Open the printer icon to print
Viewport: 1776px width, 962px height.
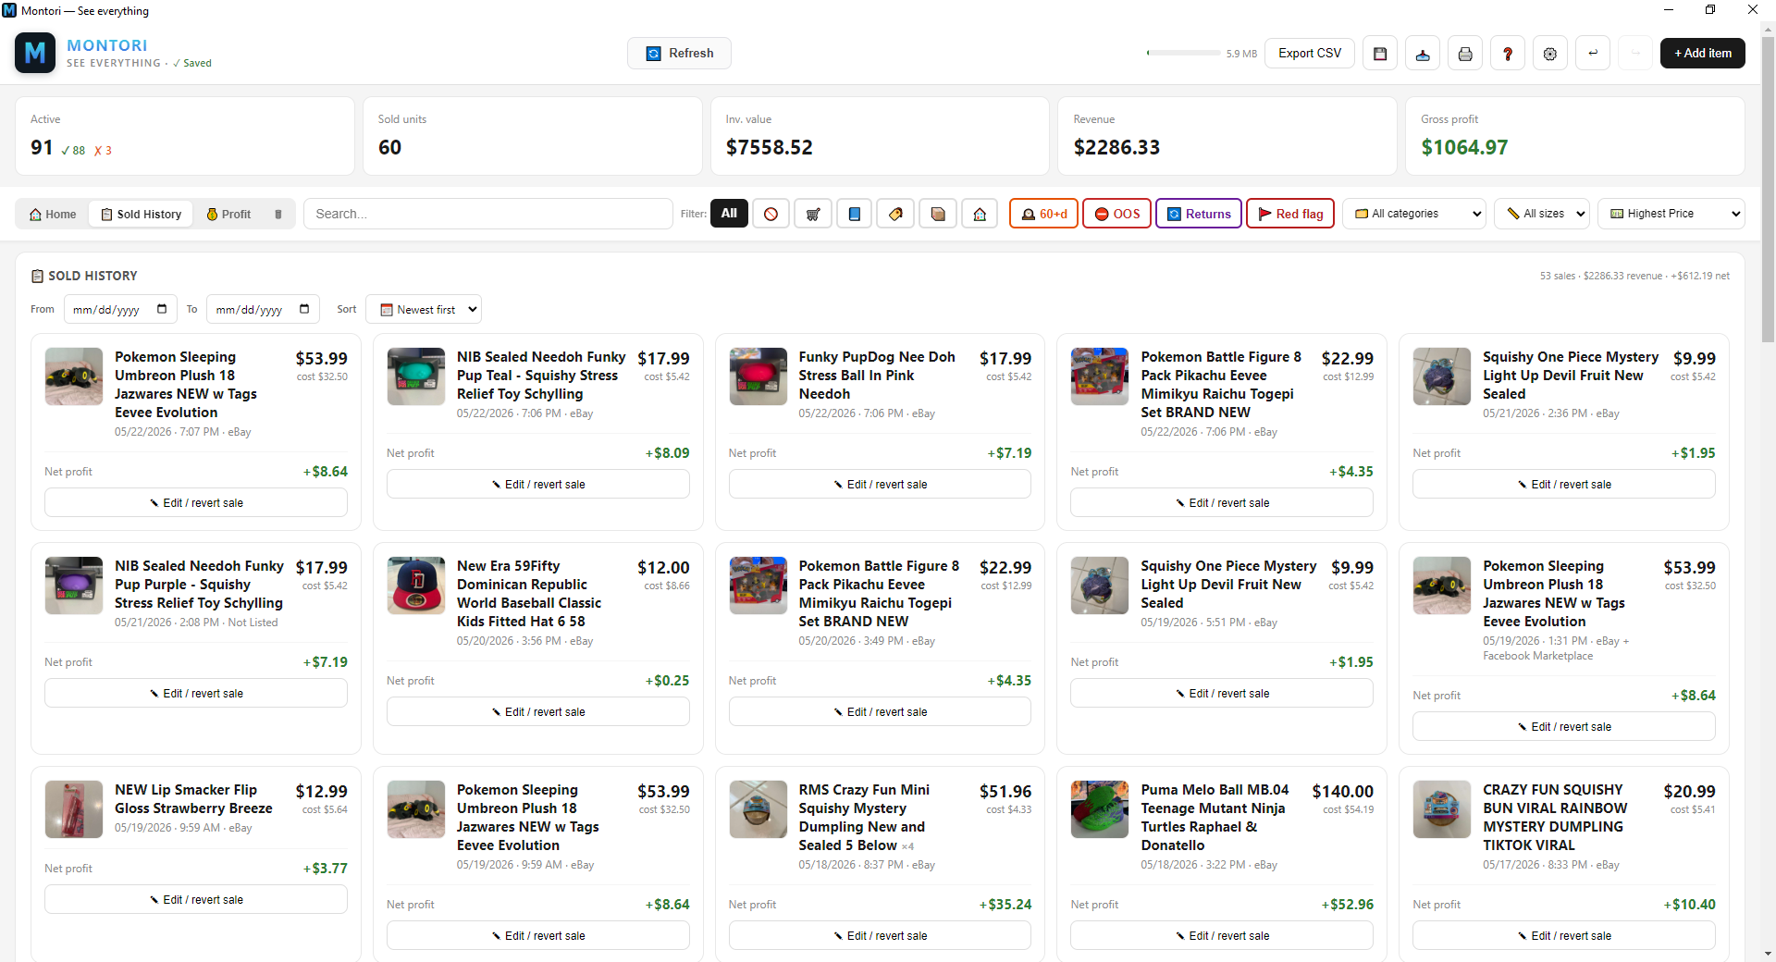point(1465,54)
